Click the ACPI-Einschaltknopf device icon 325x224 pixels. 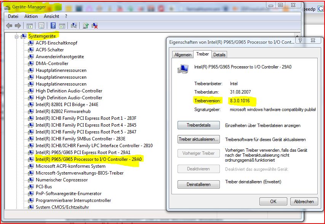pyautogui.click(x=31, y=43)
